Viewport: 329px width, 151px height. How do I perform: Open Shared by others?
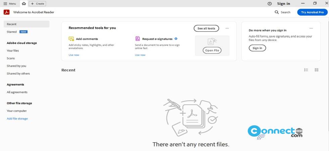(x=18, y=73)
